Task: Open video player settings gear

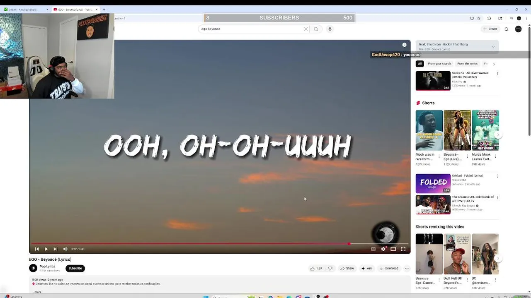Action: tap(383, 249)
